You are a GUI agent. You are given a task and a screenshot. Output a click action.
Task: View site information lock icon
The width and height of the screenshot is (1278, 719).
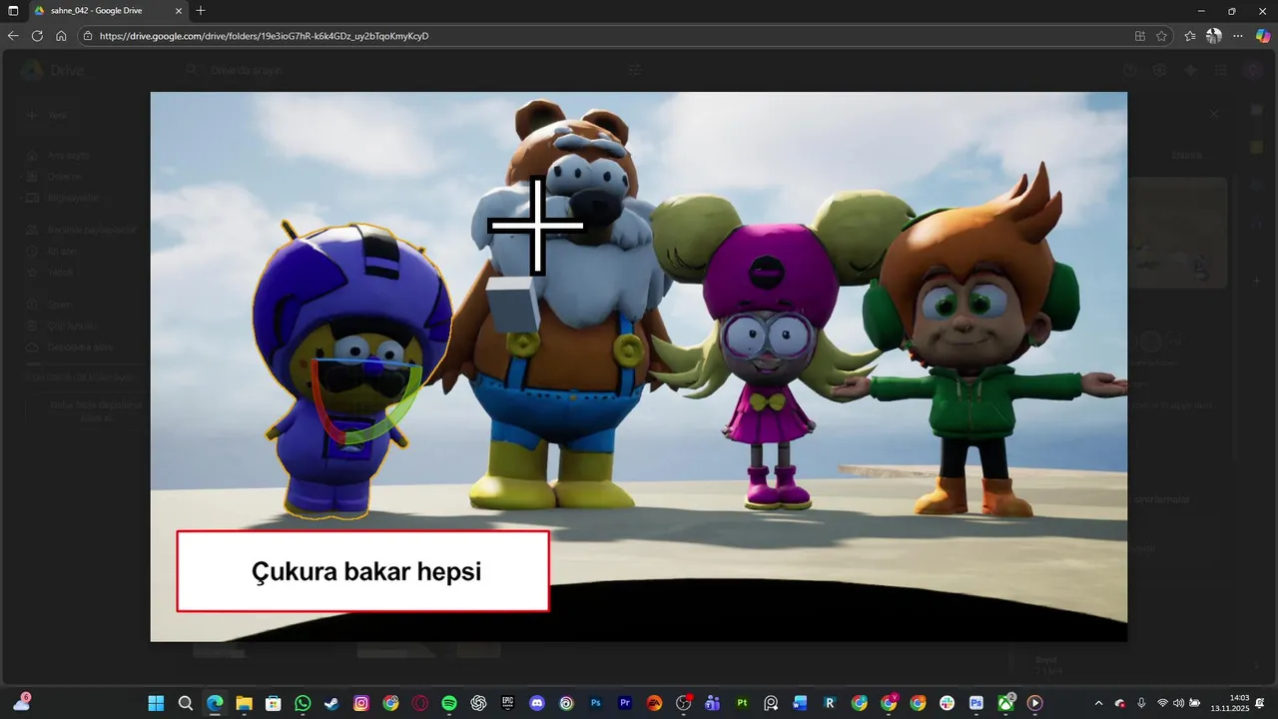pyautogui.click(x=88, y=36)
